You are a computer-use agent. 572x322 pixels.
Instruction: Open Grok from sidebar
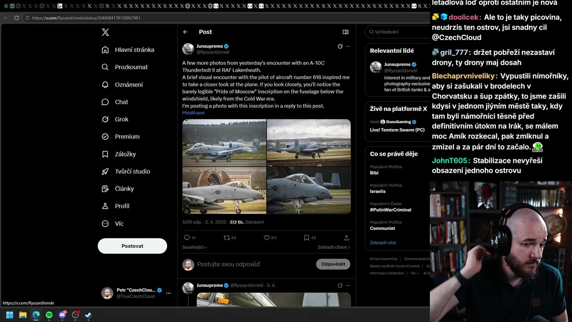[x=115, y=119]
